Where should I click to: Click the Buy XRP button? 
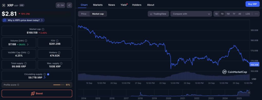click(253, 4)
